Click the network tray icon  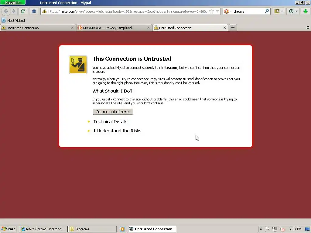(x=275, y=229)
